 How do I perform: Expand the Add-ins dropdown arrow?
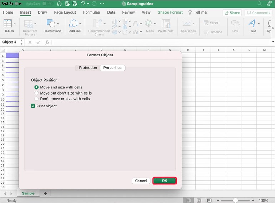click(x=80, y=23)
